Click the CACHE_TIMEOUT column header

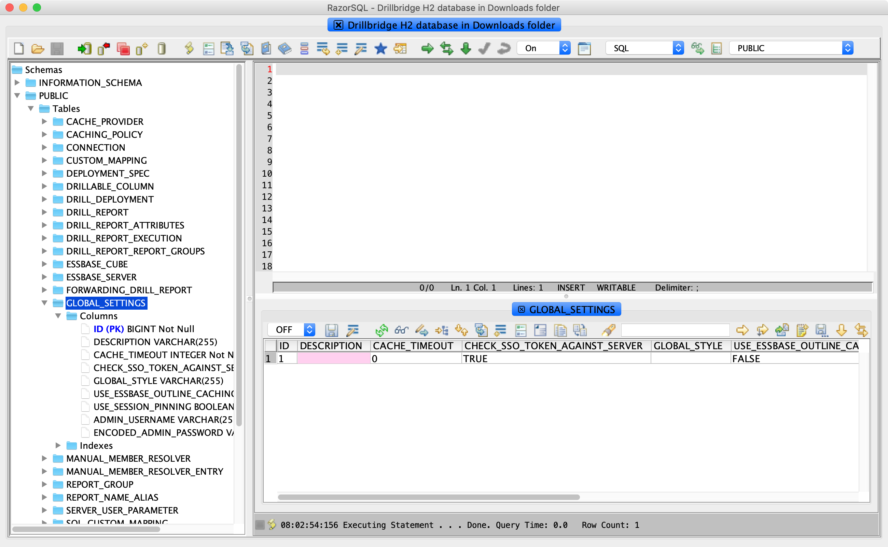[416, 346]
